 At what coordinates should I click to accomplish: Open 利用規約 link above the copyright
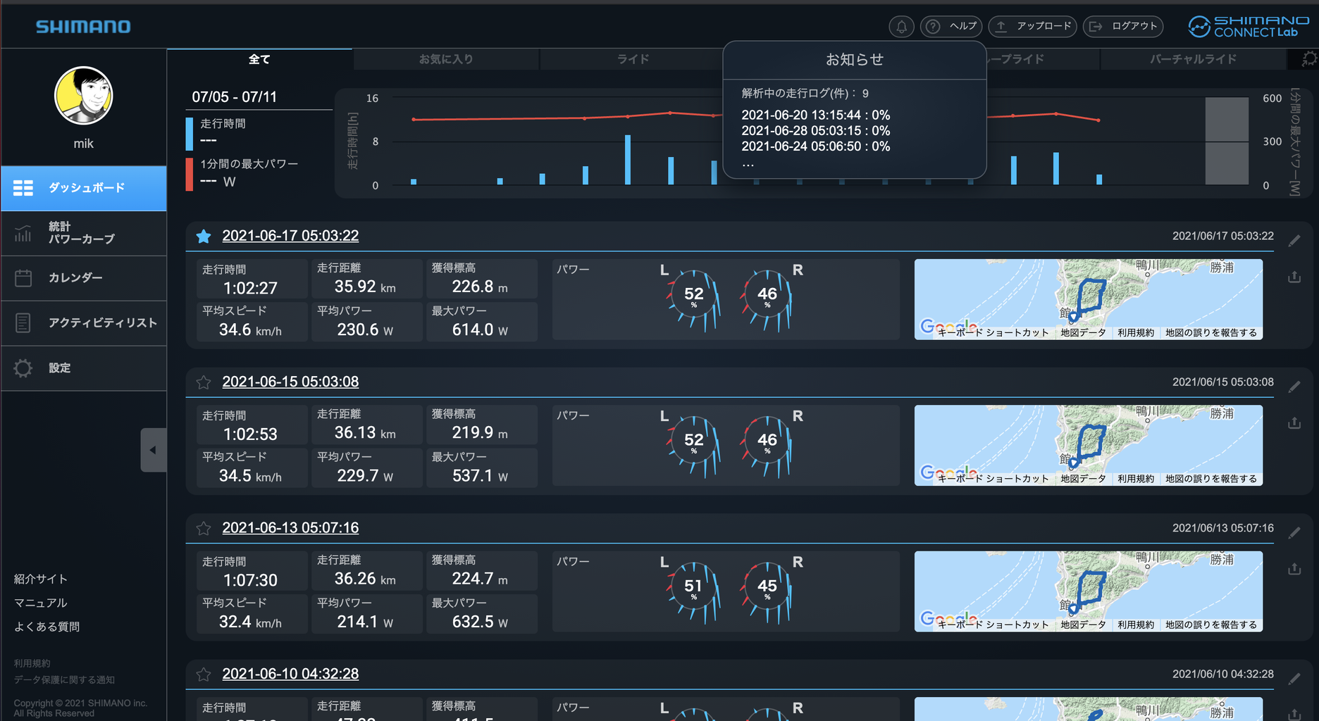click(x=32, y=663)
